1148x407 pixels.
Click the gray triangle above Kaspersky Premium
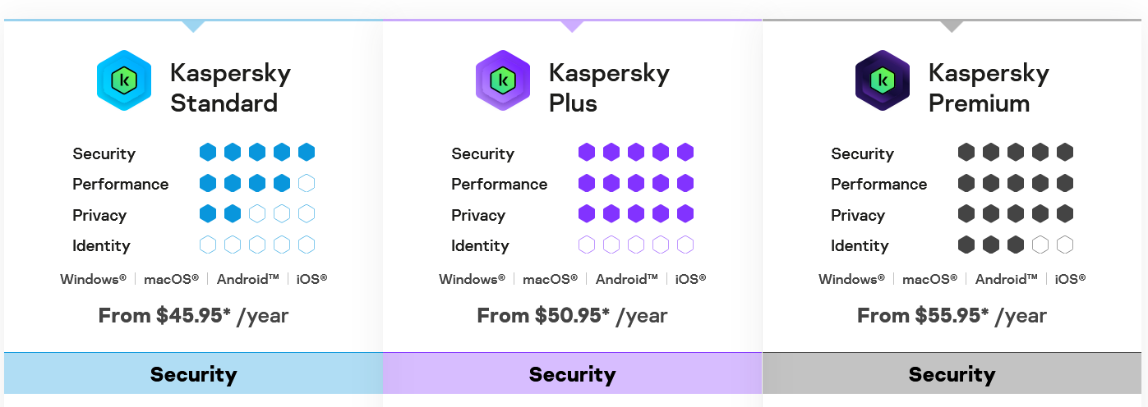(x=952, y=26)
